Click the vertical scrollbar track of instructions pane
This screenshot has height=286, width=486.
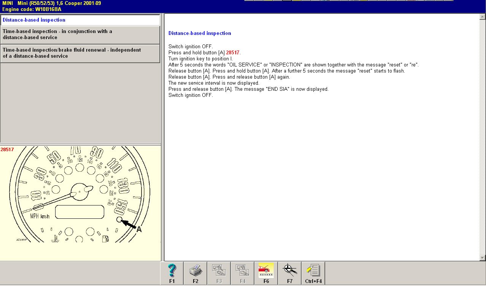coord(482,137)
